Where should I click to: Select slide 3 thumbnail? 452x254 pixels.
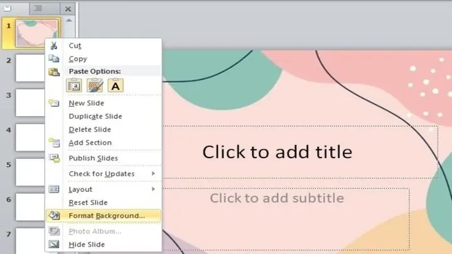(x=30, y=102)
